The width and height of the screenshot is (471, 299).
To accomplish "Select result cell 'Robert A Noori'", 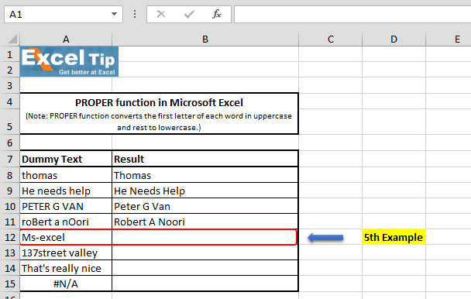I will [x=205, y=222].
